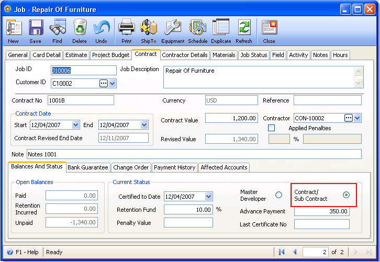The image size is (380, 262).
Task: Open Contractor lookup ellipsis button
Action: (349, 118)
